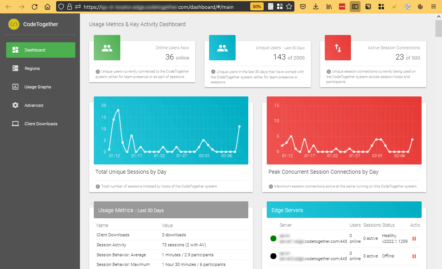Click the CodeTogether logo icon
This screenshot has height=269, width=442.
(x=14, y=24)
